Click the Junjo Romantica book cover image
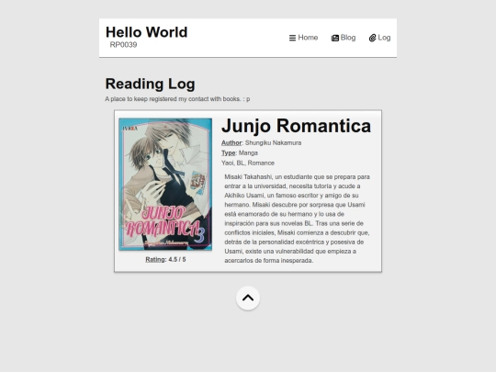The image size is (496, 372). click(x=165, y=185)
